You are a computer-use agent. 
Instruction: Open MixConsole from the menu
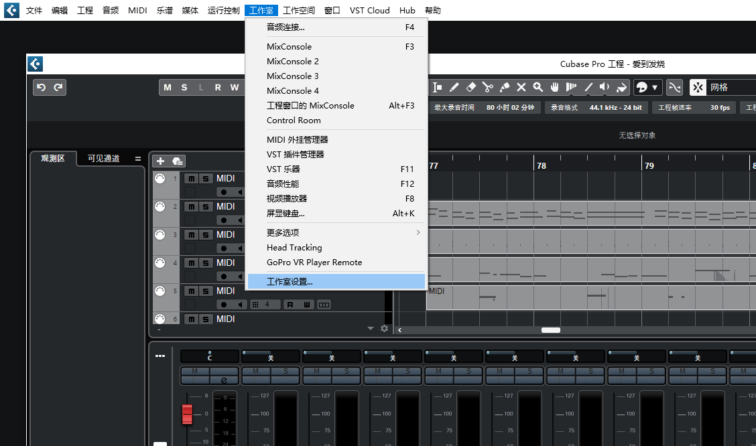[336, 47]
